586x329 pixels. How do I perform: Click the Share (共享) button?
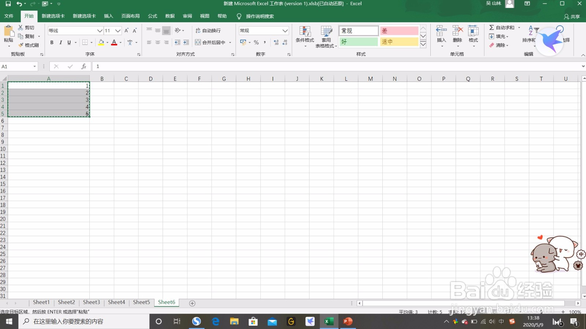(x=572, y=16)
